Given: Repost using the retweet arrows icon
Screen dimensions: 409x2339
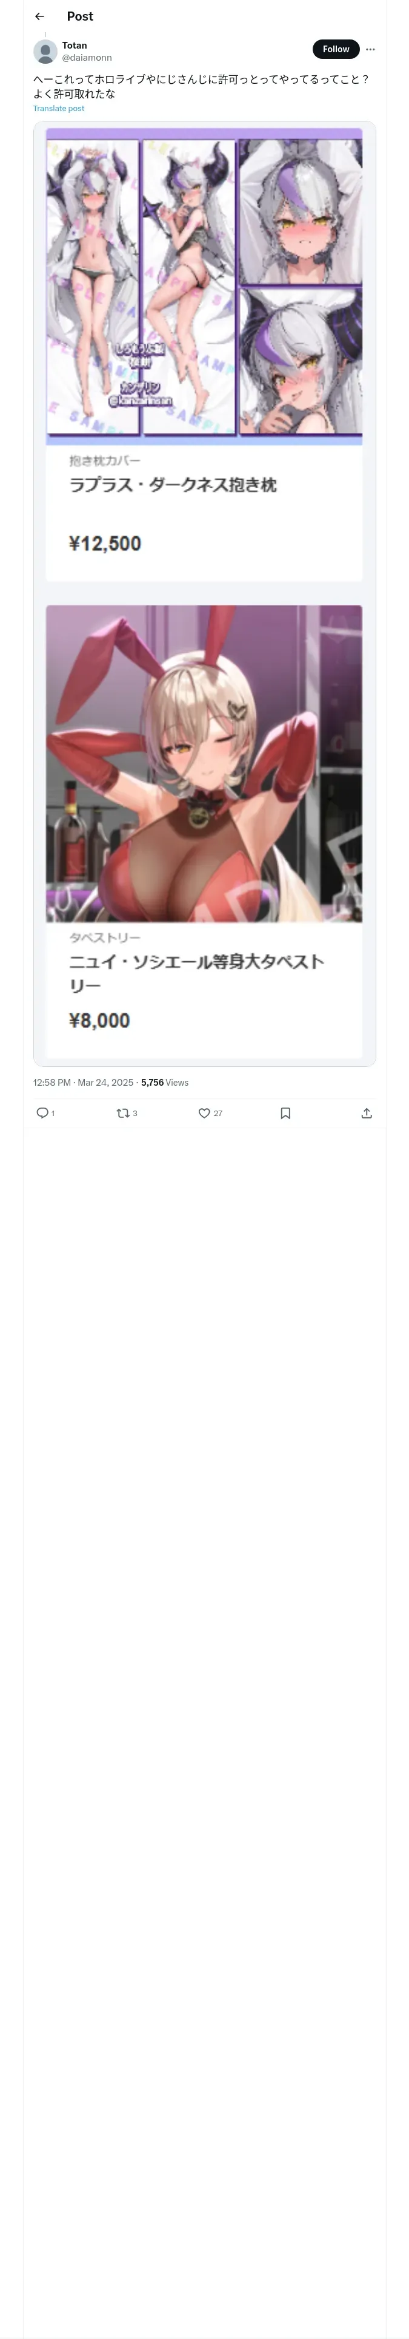Looking at the screenshot, I should (124, 1113).
